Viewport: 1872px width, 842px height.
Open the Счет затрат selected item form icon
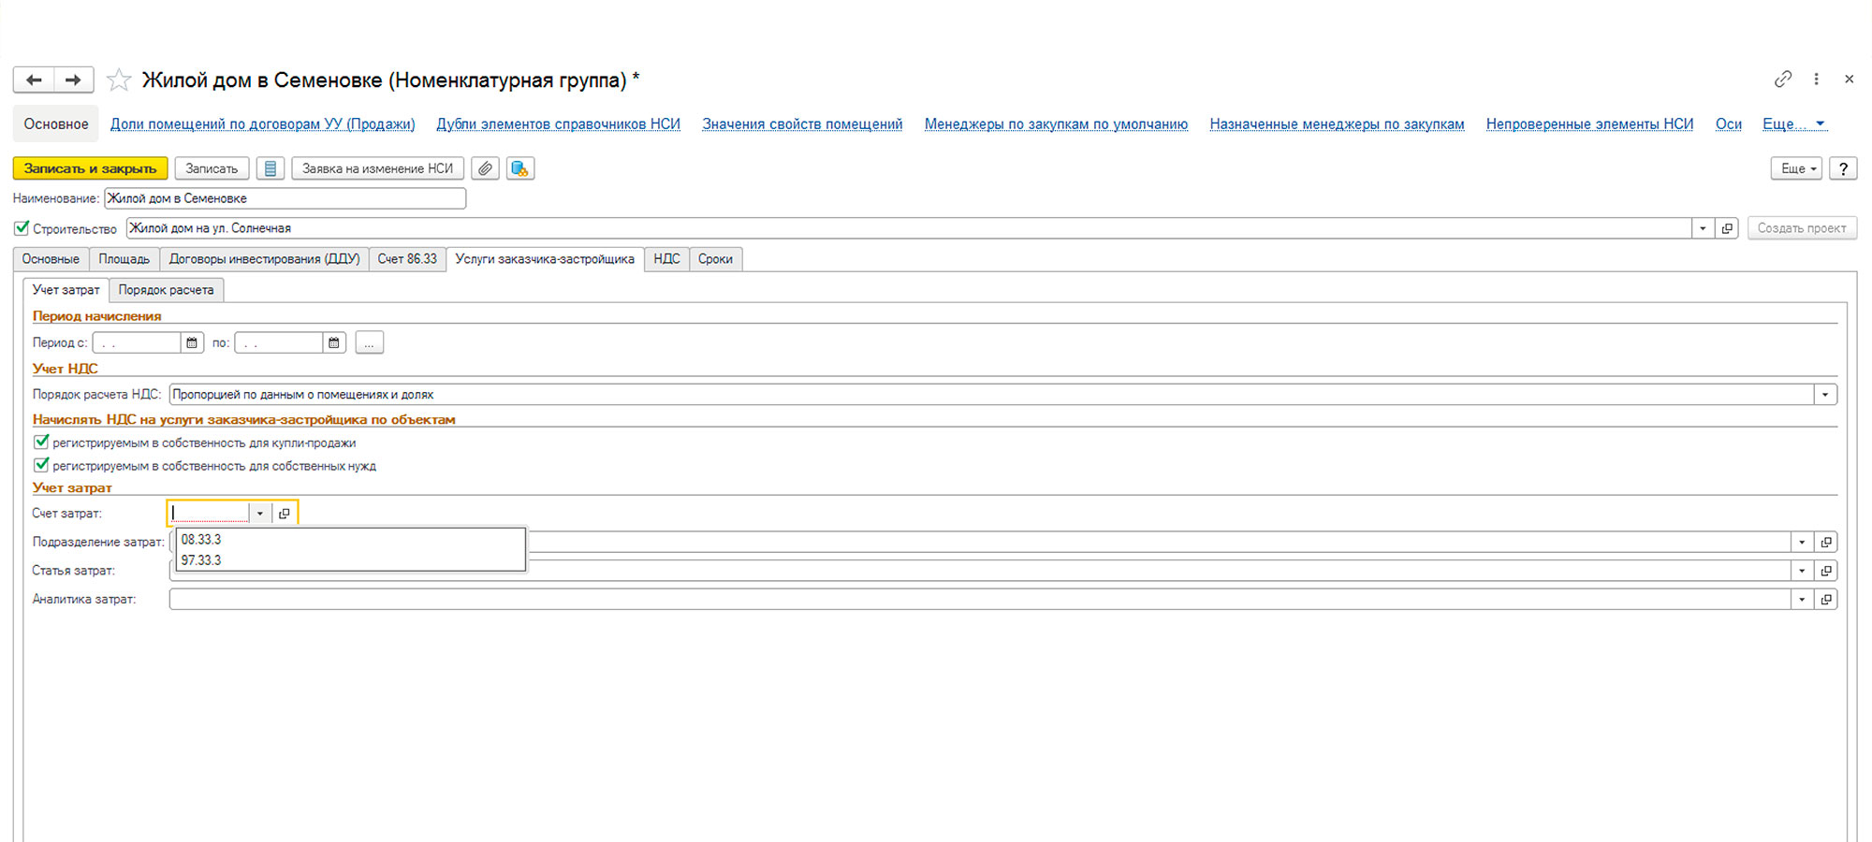[285, 514]
